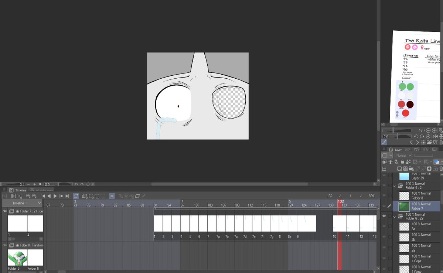Image resolution: width=443 pixels, height=273 pixels.
Task: Collapse Folder 6 in the layer list
Action: coord(394,217)
